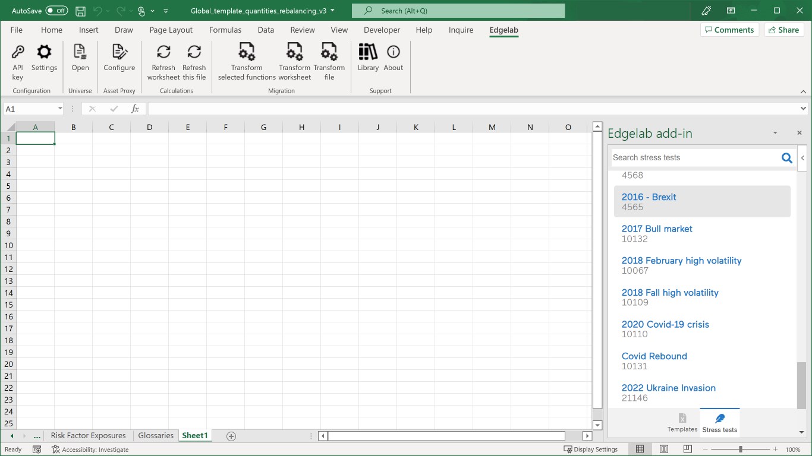Collapse the Edgelab side panel chevron
812x456 pixels.
[802, 158]
